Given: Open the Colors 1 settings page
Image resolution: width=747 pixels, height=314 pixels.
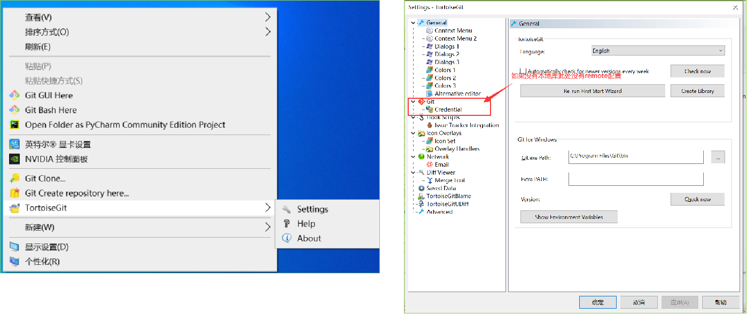Looking at the screenshot, I should (x=445, y=70).
